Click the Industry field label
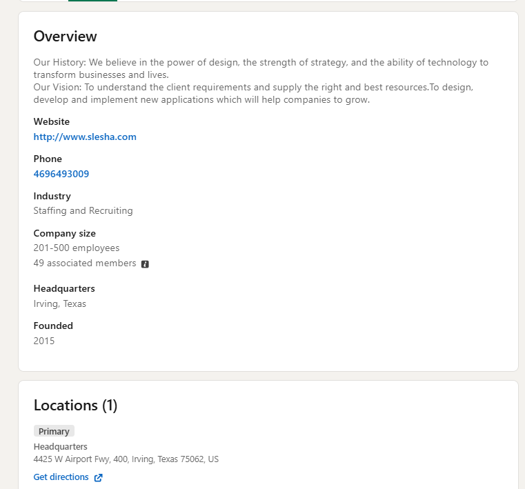525x489 pixels. [x=52, y=197]
